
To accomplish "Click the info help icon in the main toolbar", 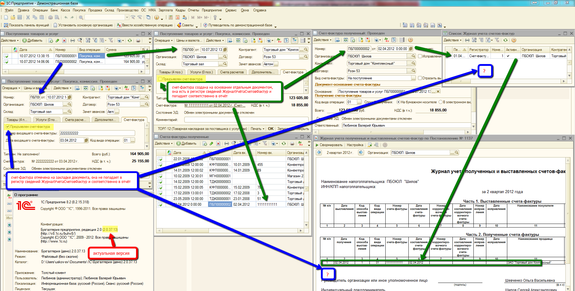I will [x=157, y=17].
